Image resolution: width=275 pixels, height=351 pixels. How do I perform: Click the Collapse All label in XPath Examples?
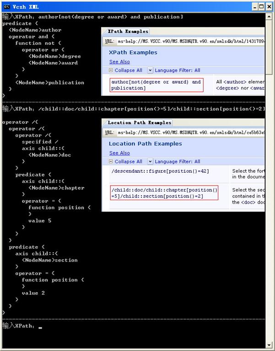pyautogui.click(x=129, y=70)
